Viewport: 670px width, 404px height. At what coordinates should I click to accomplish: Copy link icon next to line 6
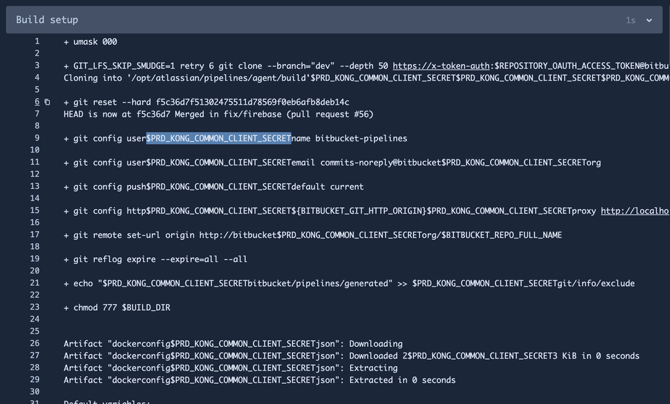(x=48, y=102)
